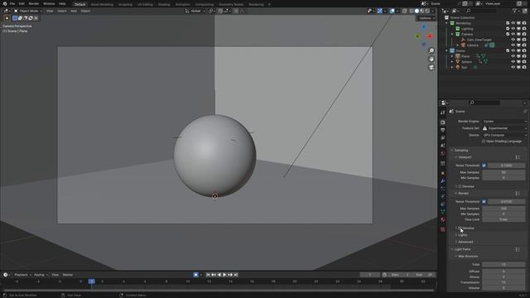Exclude the Lighting collection from view layer
Image resolution: width=530 pixels, height=298 pixels.
pos(508,29)
